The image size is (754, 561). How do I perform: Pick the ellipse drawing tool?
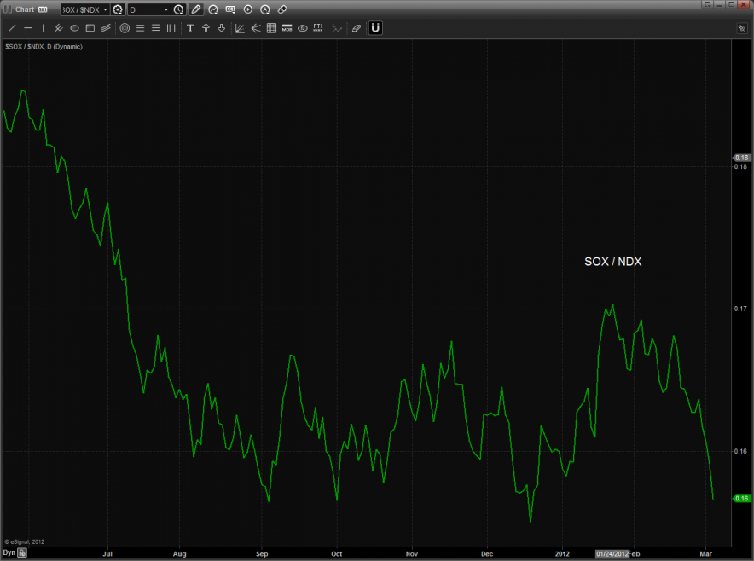74,28
